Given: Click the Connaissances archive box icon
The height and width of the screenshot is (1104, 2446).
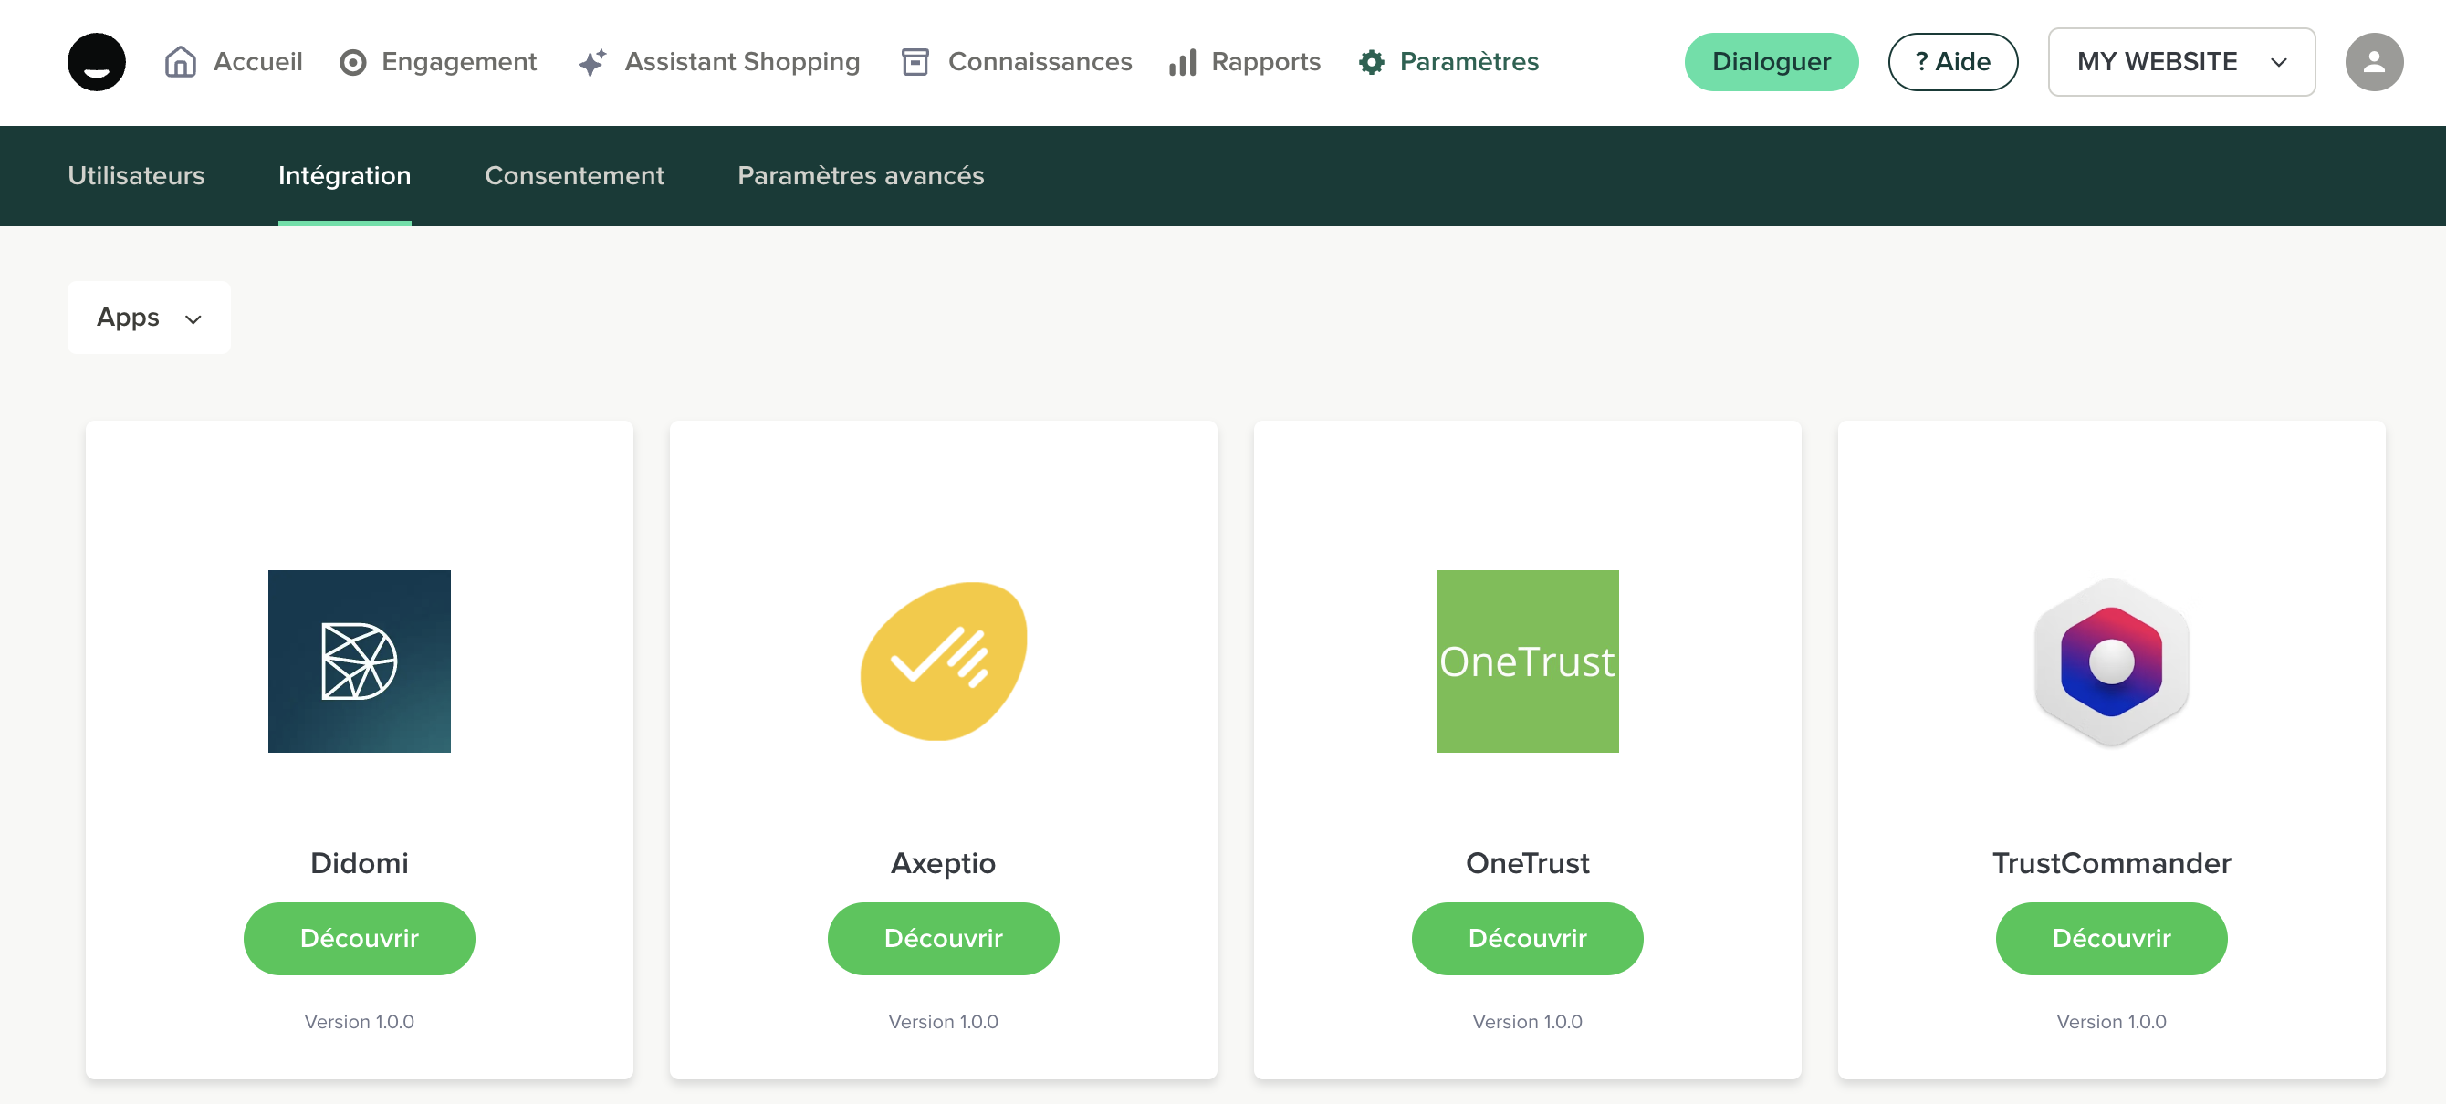Looking at the screenshot, I should [x=915, y=62].
